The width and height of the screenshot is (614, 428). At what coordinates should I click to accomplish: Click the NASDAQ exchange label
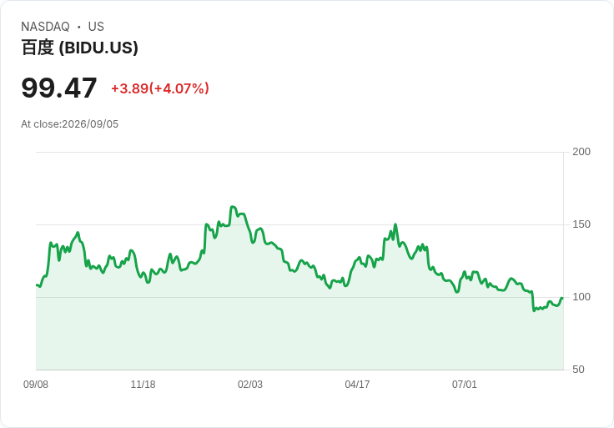[45, 27]
